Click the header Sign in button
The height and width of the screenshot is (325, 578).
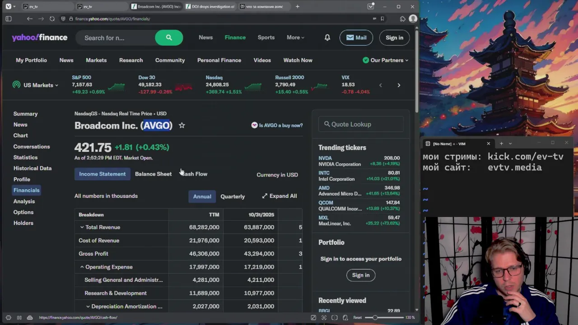point(394,37)
